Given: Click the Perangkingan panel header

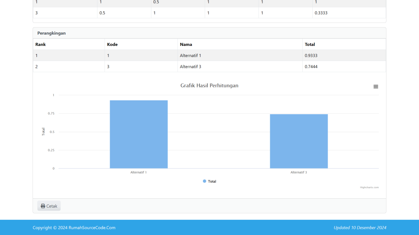Looking at the screenshot, I should point(52,33).
